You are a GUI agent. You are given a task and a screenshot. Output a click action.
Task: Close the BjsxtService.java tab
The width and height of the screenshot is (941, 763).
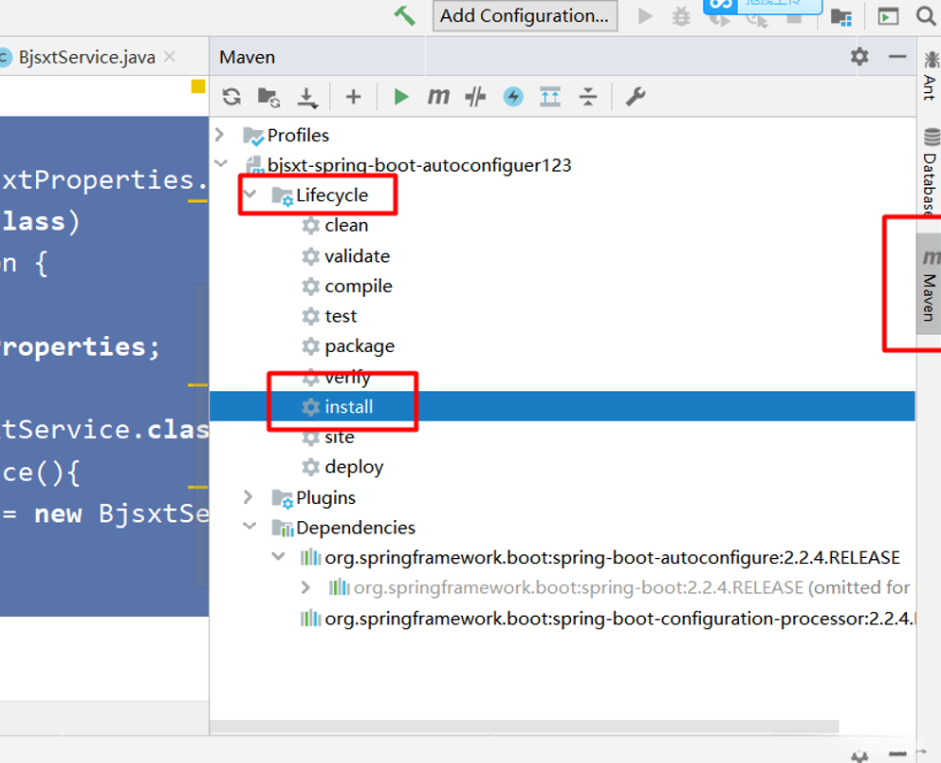coord(170,56)
